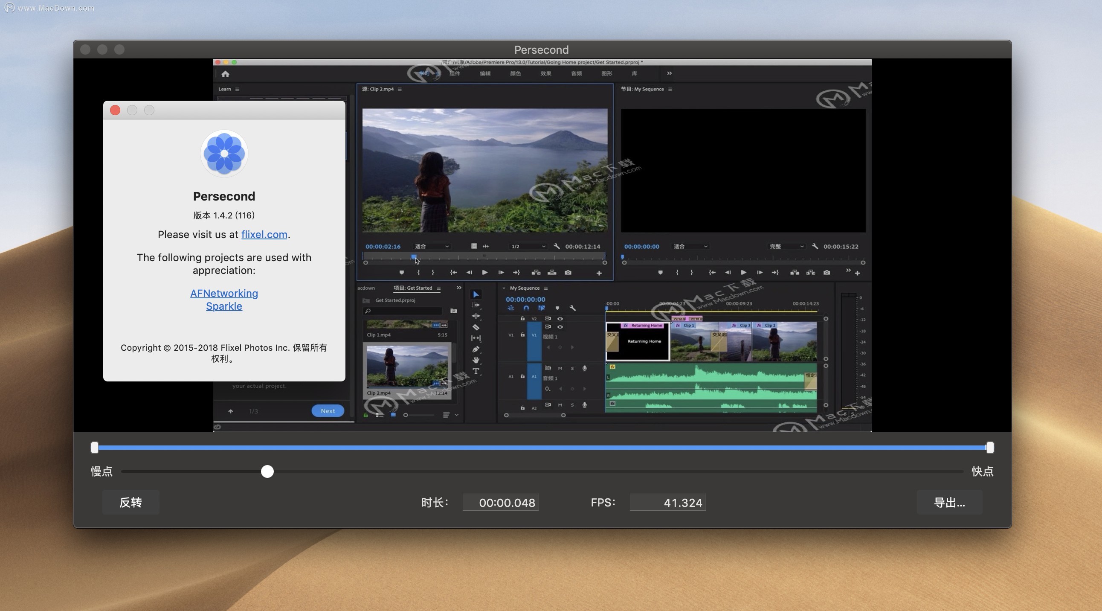Open the 完整 resolution dropdown
Screen dimensions: 1102x611
coord(787,247)
